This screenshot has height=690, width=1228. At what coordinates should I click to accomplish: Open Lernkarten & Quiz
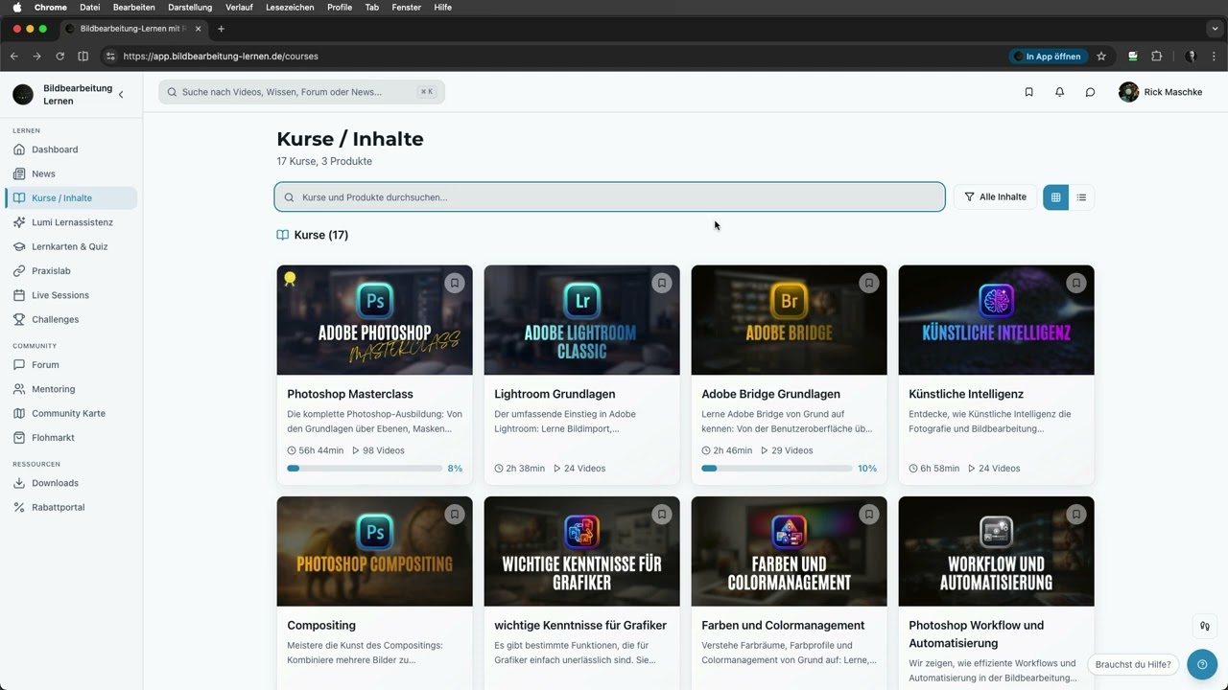coord(71,246)
